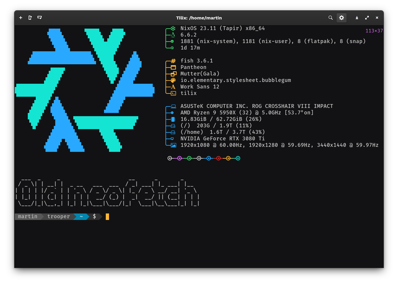The image size is (398, 286).
Task: Click the trooper hostname prompt segment
Action: pyautogui.click(x=59, y=217)
